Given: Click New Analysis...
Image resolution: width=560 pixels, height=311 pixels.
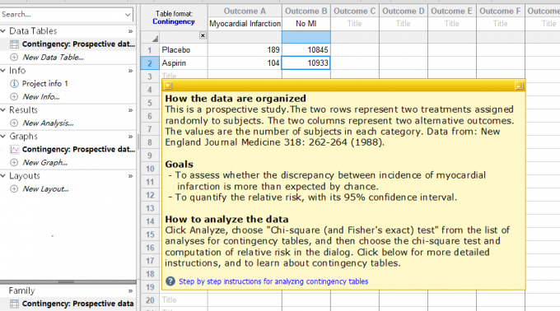Looking at the screenshot, I should 48,123.
